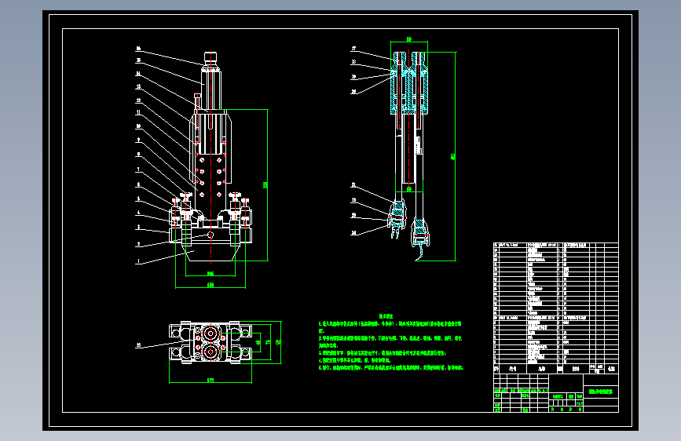The height and width of the screenshot is (441, 681).
Task: Select part callout number 14 label
Action: click(x=138, y=74)
